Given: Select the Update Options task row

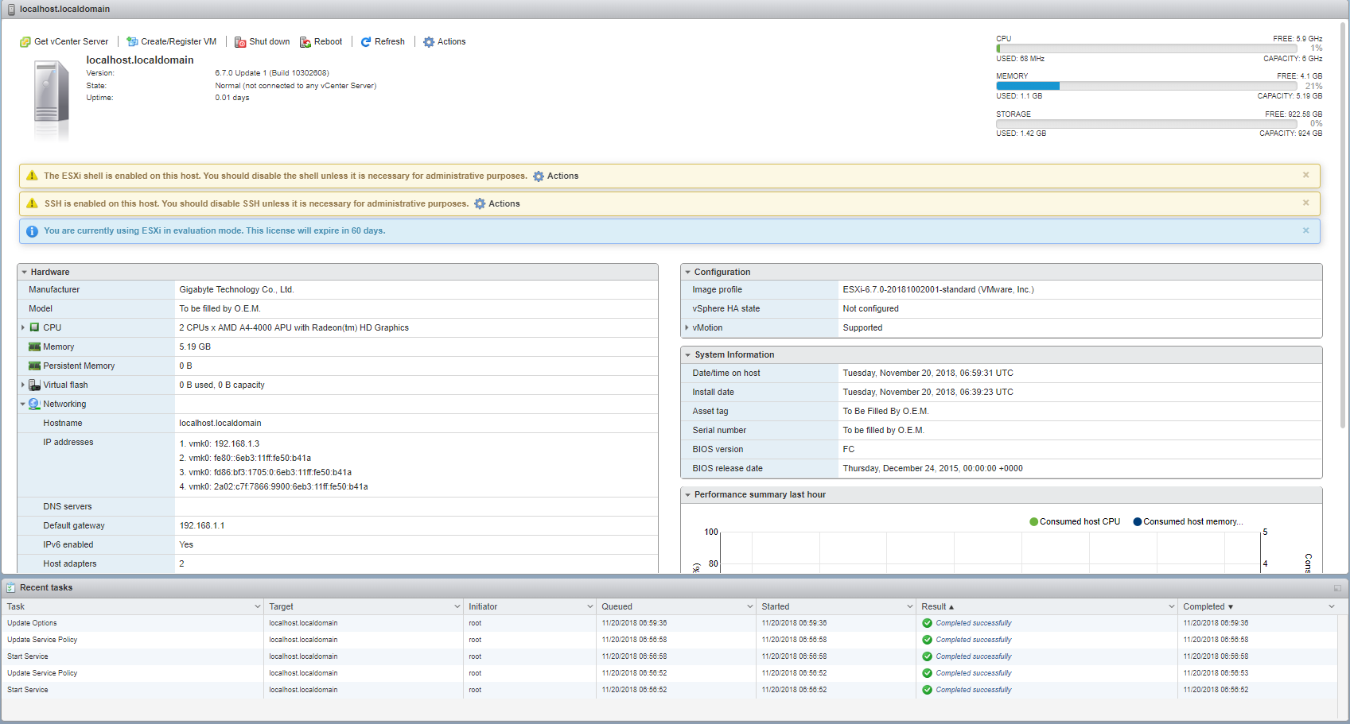Looking at the screenshot, I should click(669, 623).
